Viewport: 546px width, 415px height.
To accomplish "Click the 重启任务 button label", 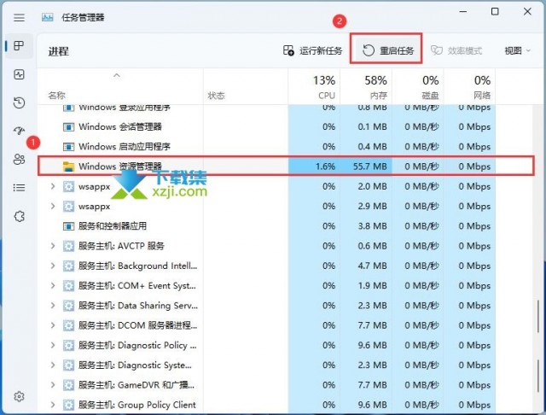I will point(397,51).
